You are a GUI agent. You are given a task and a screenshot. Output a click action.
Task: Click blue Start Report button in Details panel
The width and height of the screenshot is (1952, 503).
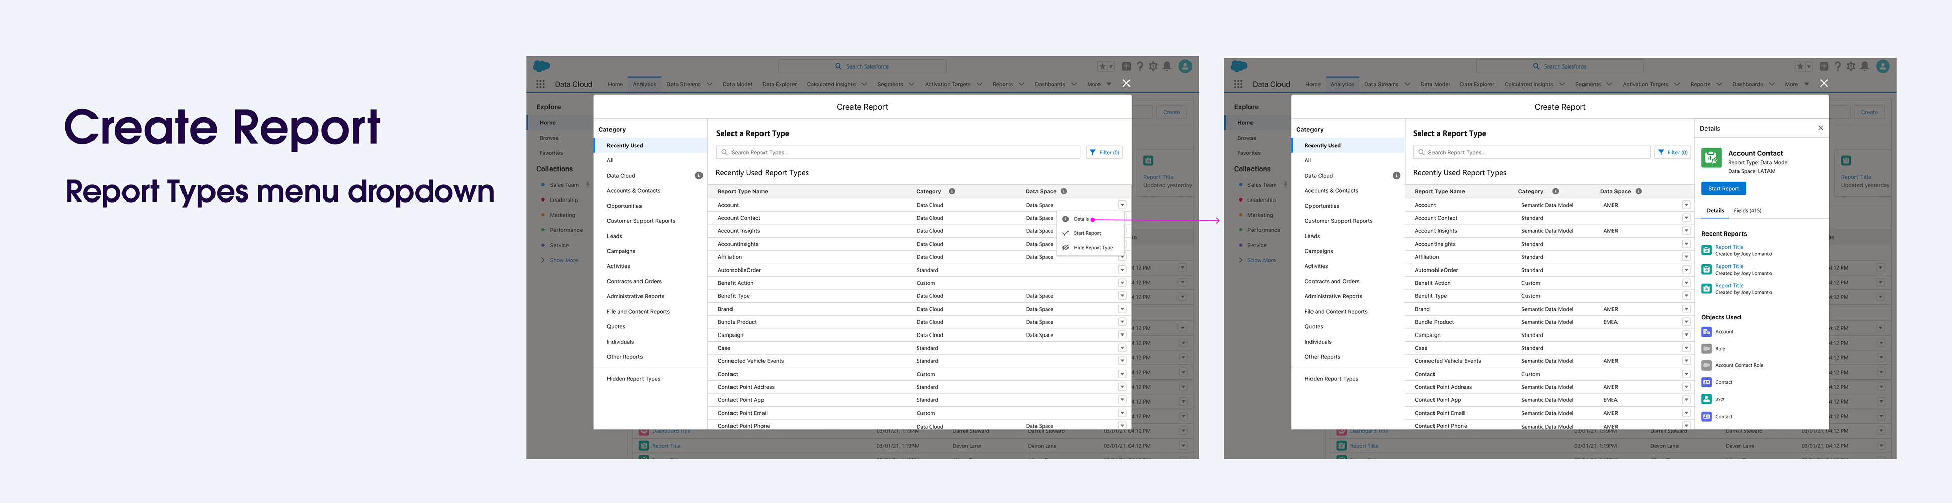point(1723,188)
